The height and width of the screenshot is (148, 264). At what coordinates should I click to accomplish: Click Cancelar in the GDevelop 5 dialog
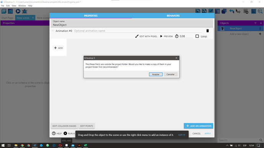tap(170, 74)
